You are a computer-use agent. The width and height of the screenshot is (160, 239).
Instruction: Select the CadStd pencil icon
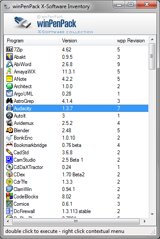[x=9, y=152]
